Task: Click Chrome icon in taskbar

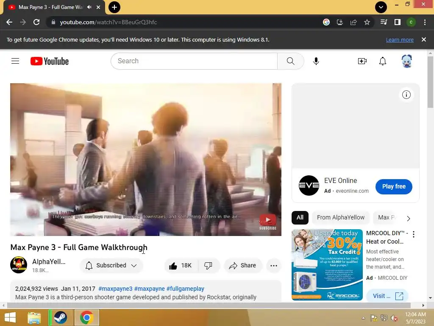Action: tap(86, 318)
